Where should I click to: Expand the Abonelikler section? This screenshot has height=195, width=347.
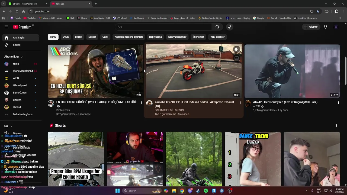point(14,57)
